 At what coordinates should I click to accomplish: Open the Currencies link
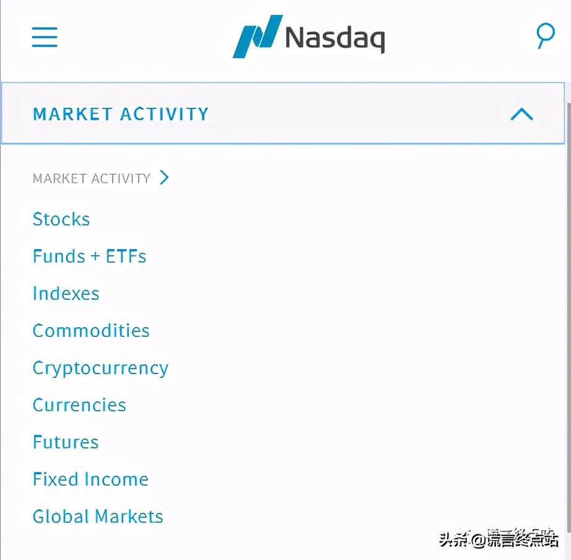pos(79,405)
